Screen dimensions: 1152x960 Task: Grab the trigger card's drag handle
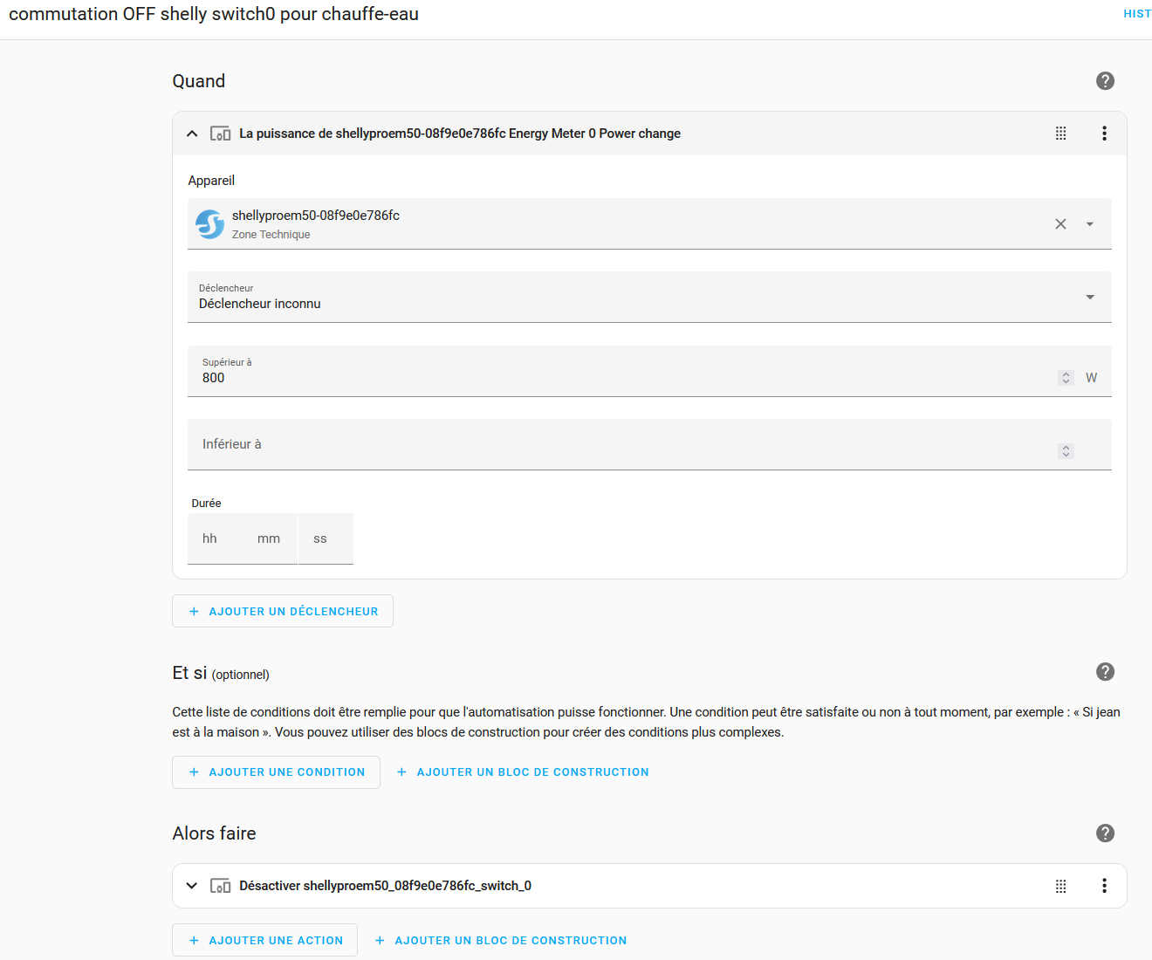coord(1060,134)
